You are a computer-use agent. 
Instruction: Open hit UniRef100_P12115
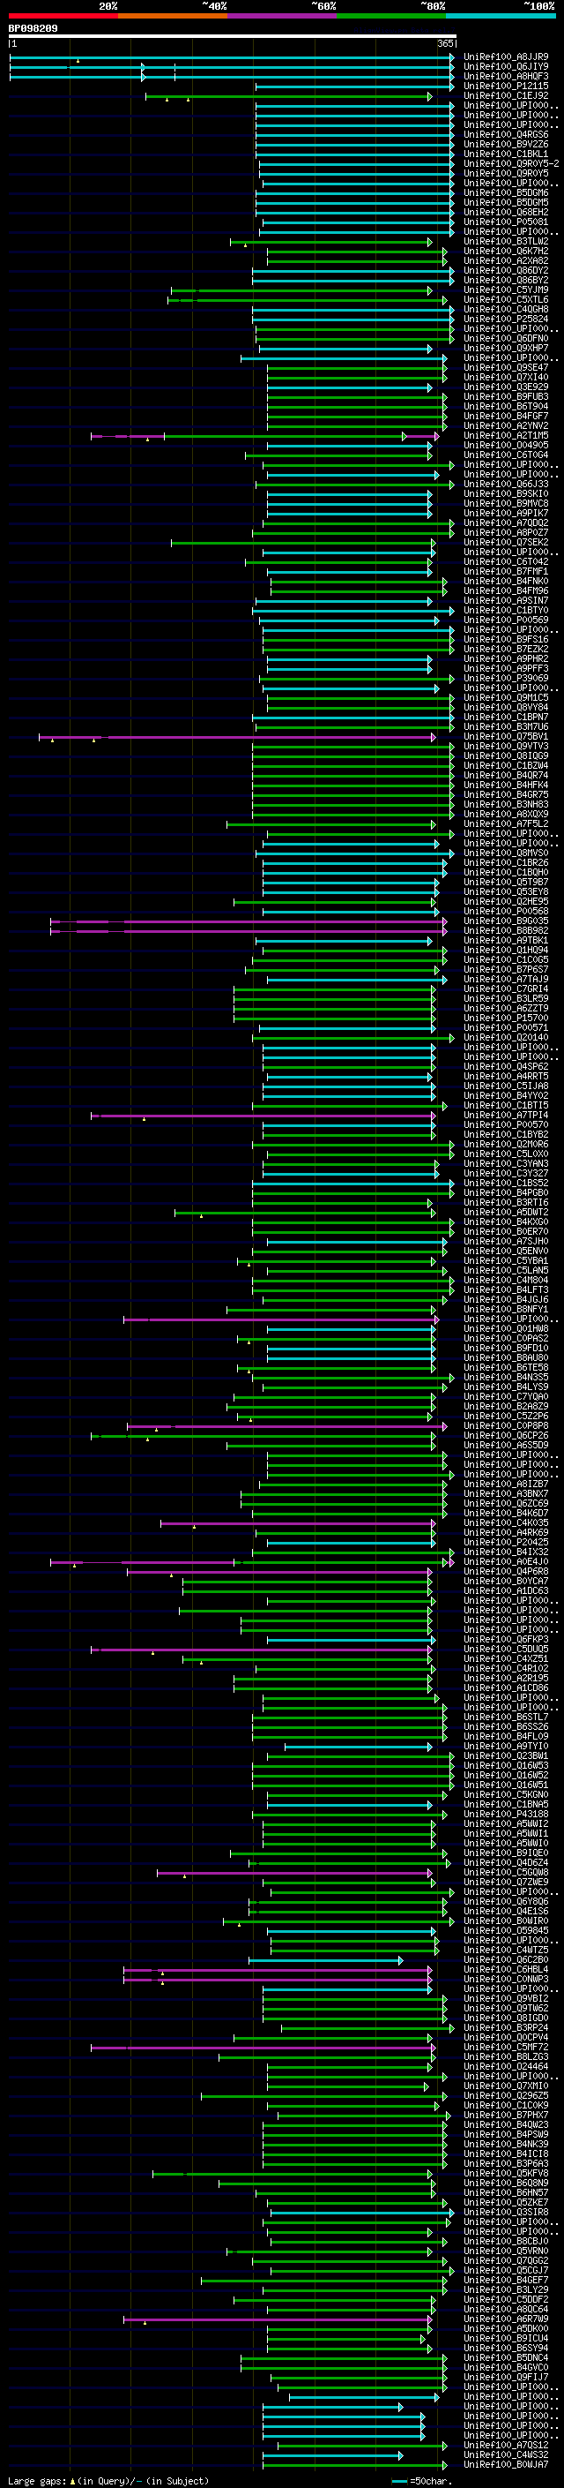[506, 86]
